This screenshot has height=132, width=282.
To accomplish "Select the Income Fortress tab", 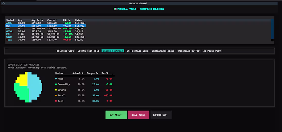I will pos(113,51).
